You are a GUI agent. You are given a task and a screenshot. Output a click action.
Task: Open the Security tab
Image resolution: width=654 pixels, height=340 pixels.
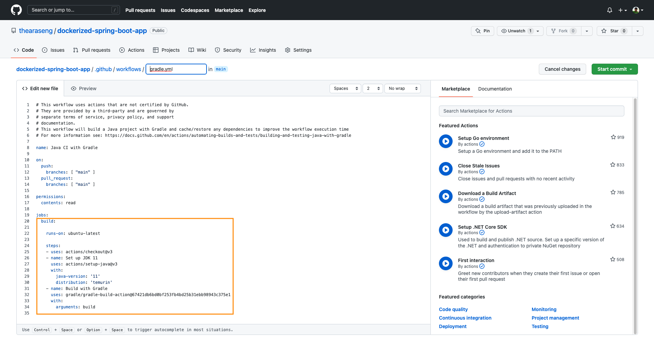click(228, 50)
